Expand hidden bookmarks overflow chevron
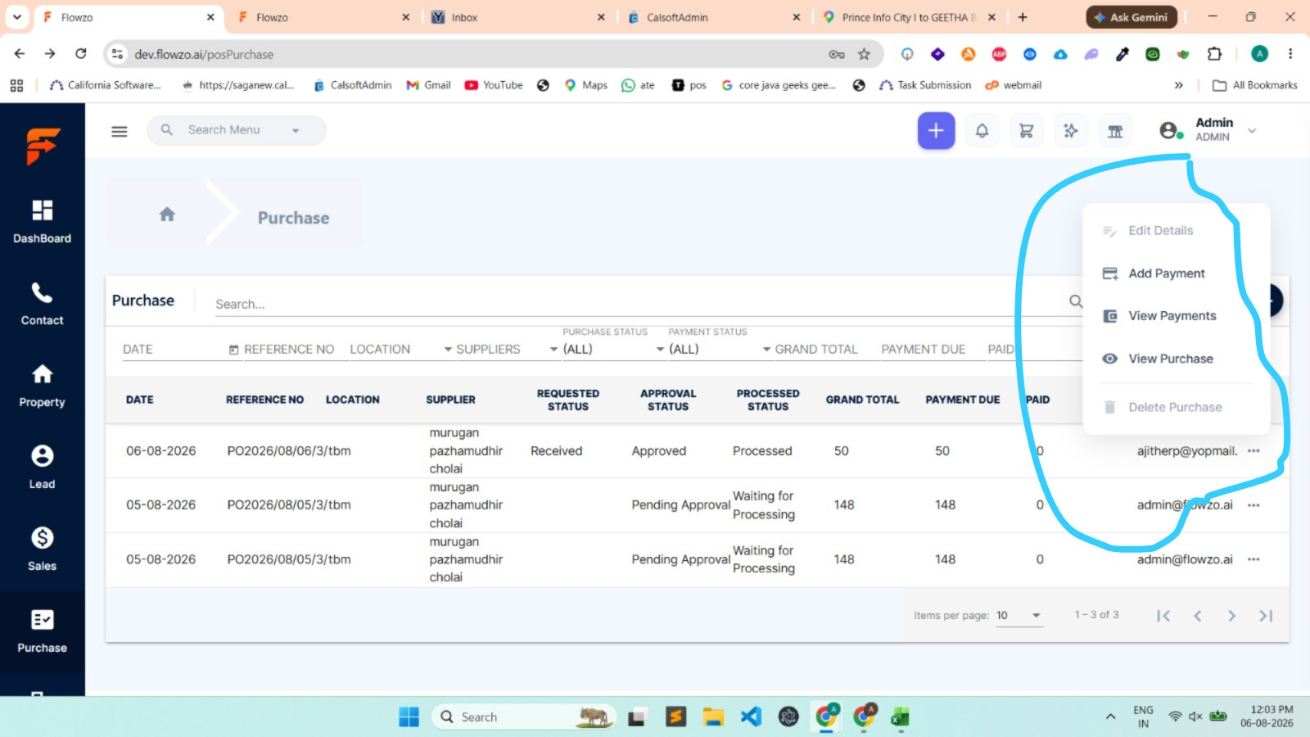 [1178, 85]
